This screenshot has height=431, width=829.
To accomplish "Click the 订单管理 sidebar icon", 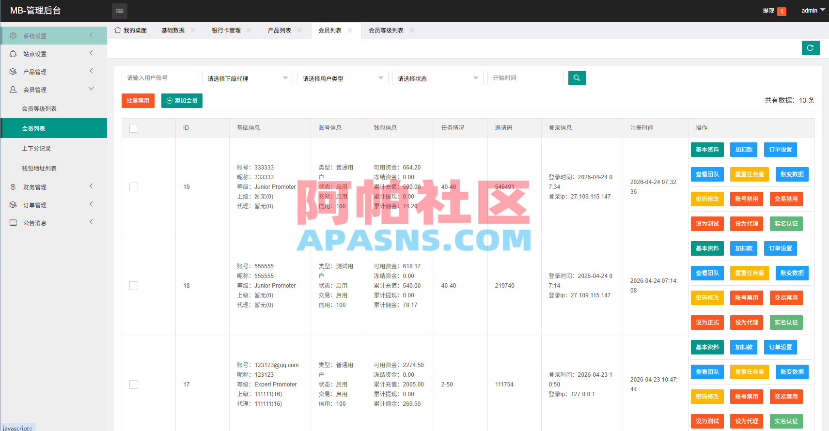I will pyautogui.click(x=13, y=205).
